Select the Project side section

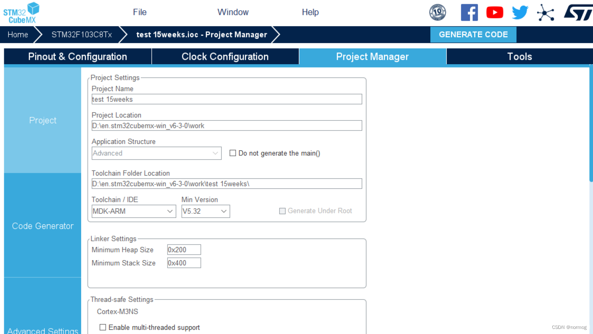43,120
